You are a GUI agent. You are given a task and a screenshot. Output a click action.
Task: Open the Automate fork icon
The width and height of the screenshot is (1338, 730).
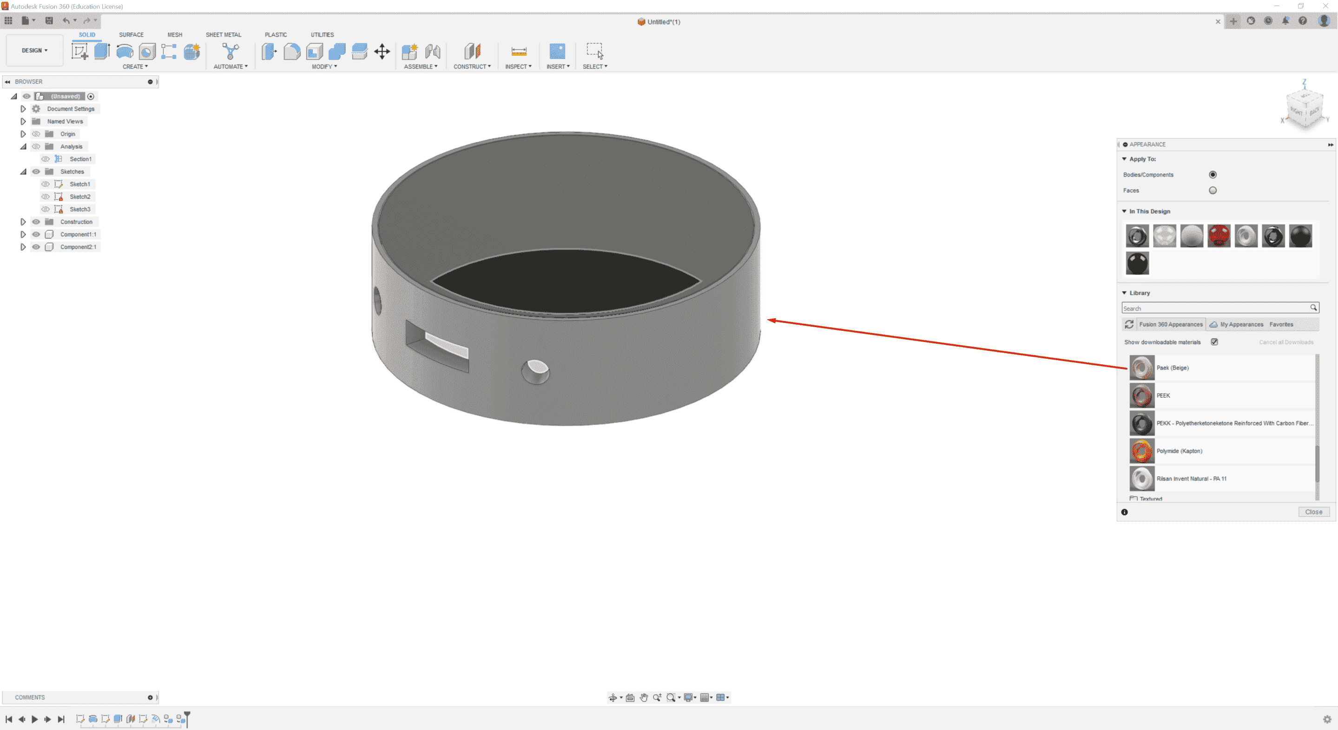point(231,52)
